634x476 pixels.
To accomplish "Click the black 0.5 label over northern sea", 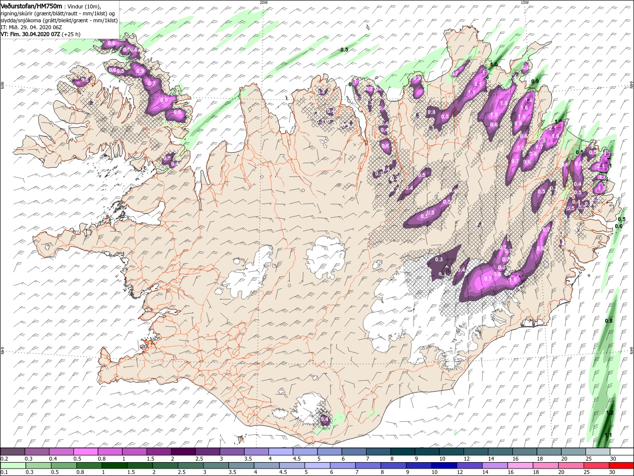I will (x=344, y=50).
